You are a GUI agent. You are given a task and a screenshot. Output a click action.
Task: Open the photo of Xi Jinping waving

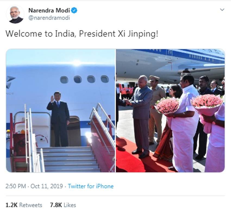(60, 110)
